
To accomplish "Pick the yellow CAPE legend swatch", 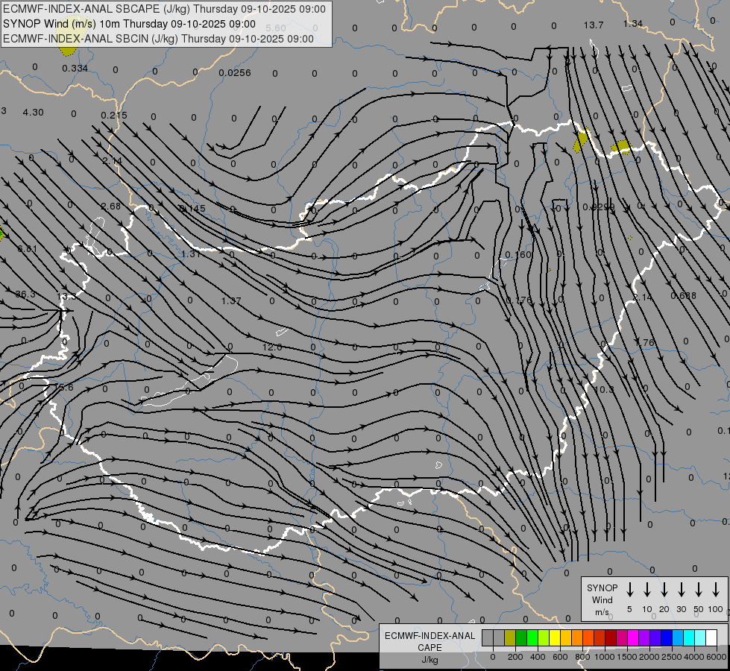I will (556, 637).
